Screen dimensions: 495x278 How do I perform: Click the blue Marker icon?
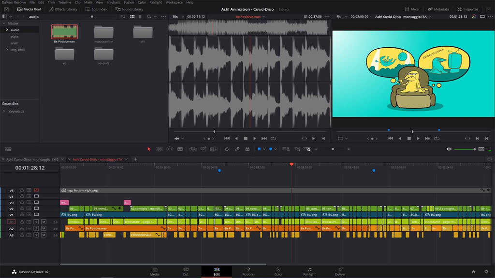[x=271, y=149]
